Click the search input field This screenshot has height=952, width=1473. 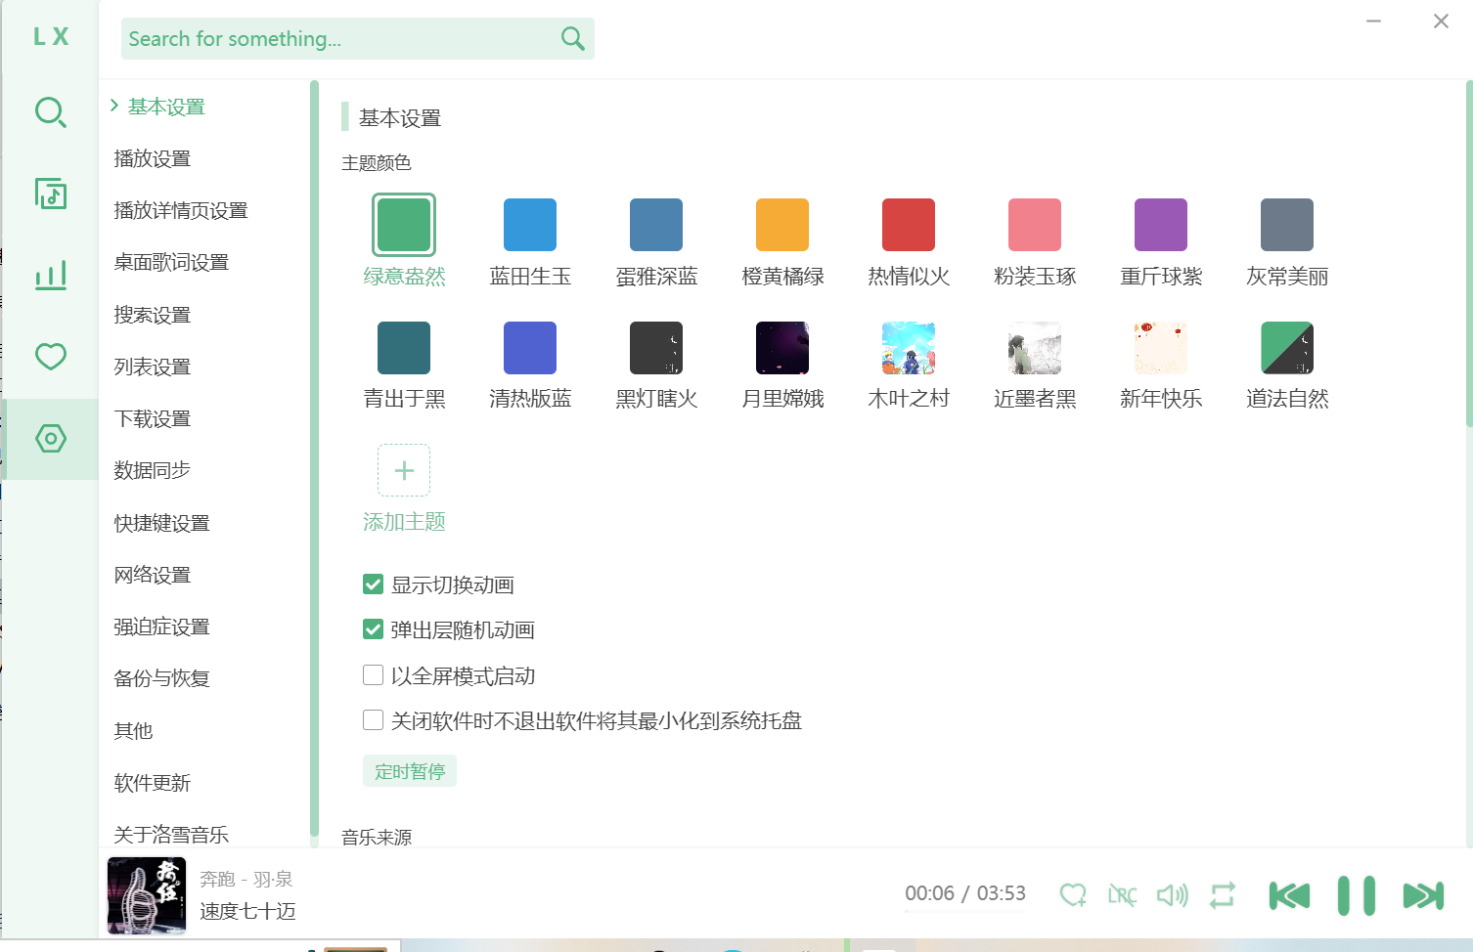coord(337,39)
